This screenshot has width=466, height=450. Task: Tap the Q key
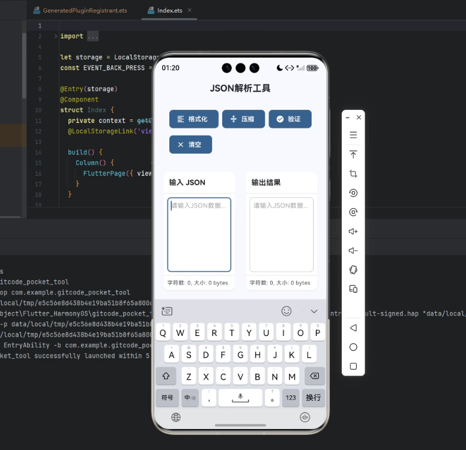[163, 332]
